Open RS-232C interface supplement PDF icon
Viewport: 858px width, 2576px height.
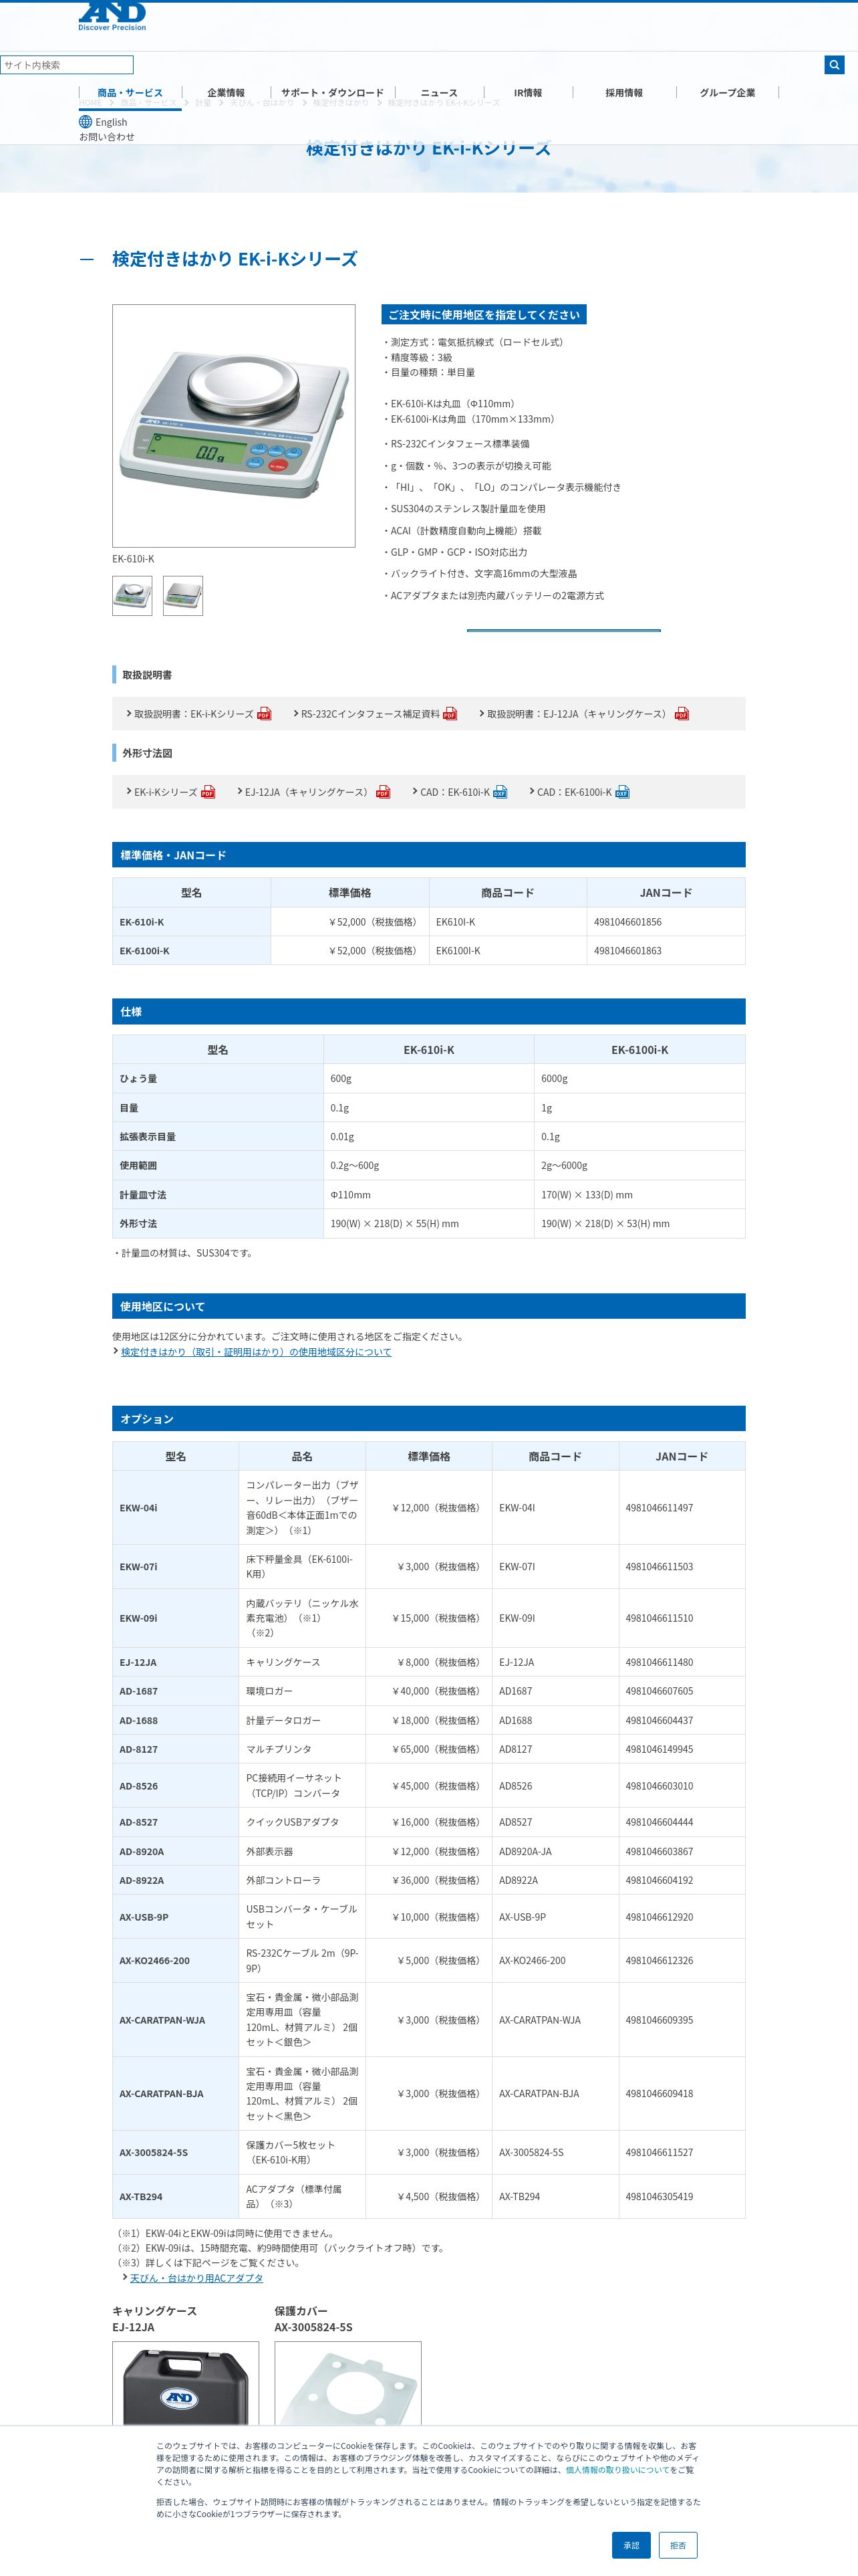450,714
